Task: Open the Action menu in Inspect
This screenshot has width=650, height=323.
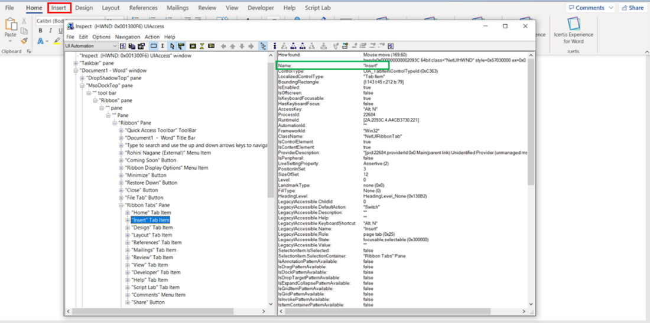Action: tap(152, 37)
